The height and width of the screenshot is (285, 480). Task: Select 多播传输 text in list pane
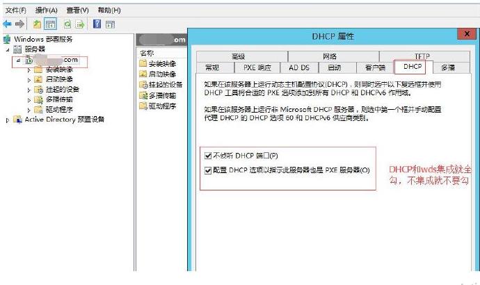point(162,95)
